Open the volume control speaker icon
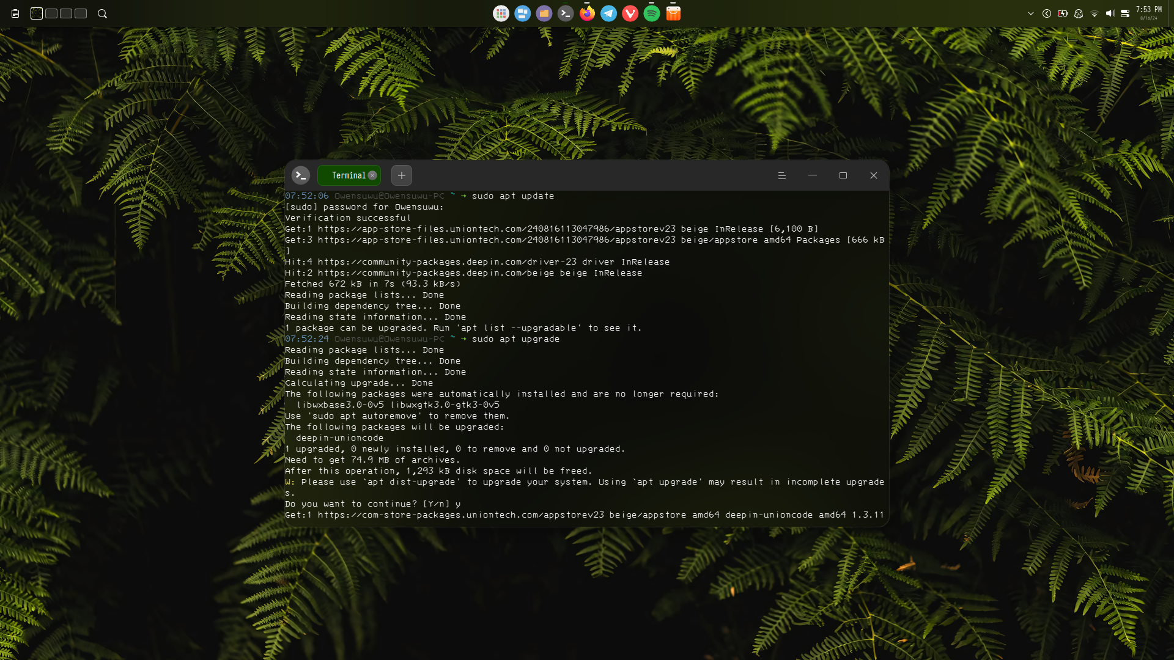The image size is (1174, 660). [x=1110, y=13]
